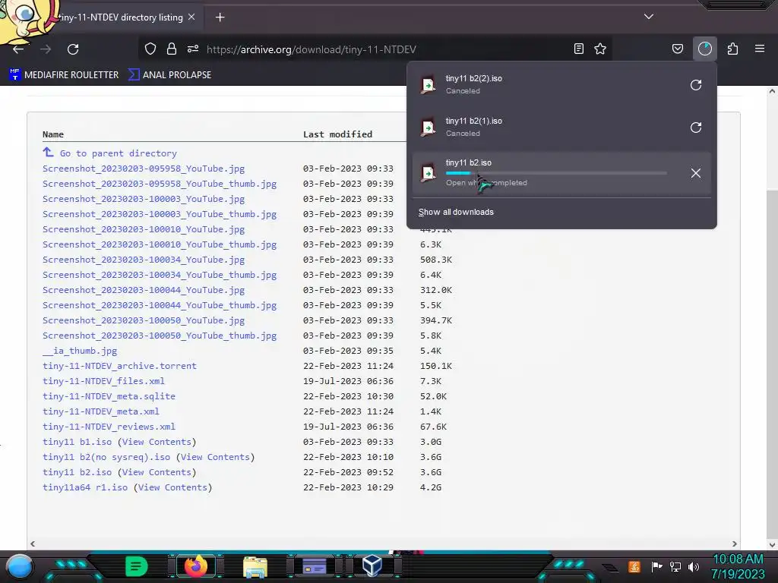Click the tiny11 b2.iso download progress bar
Viewport: 778px width, 583px height.
[556, 173]
